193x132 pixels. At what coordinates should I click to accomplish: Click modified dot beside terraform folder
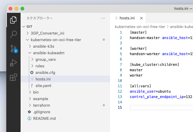[104, 105]
